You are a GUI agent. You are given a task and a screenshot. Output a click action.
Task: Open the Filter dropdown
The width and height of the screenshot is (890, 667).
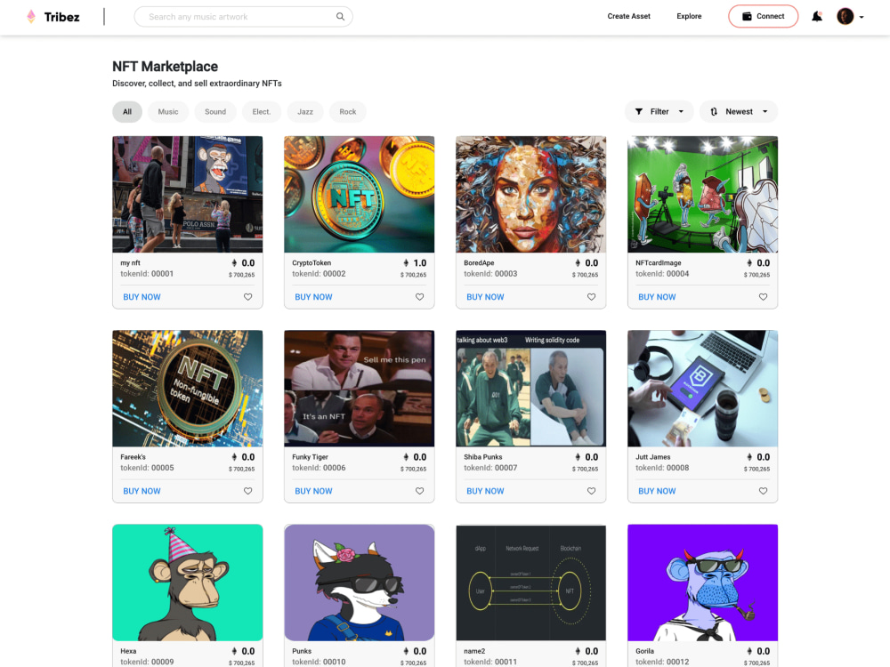coord(659,112)
